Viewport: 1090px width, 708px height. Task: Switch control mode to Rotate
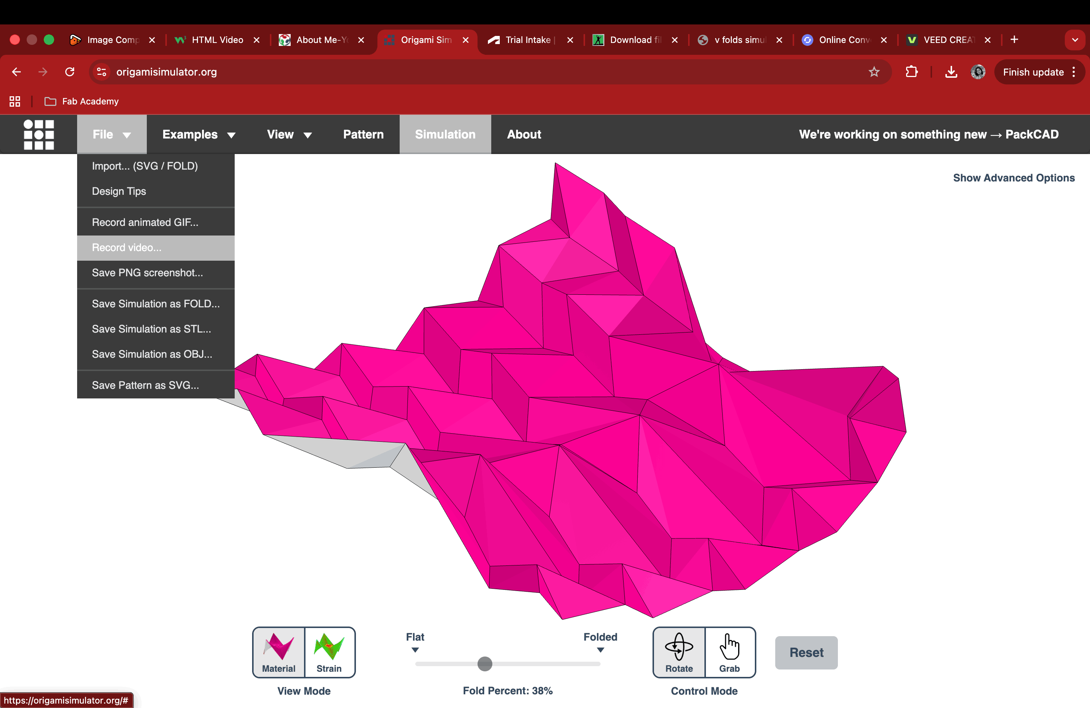[x=679, y=652]
